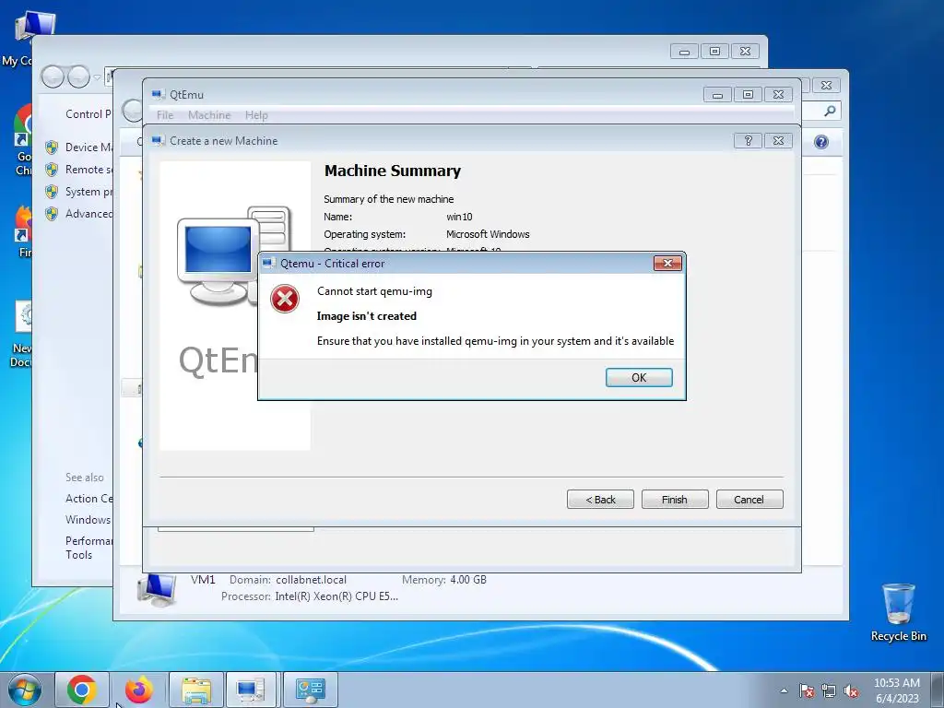Image resolution: width=944 pixels, height=708 pixels.
Task: Open Action Center under See also
Action: pyautogui.click(x=88, y=499)
